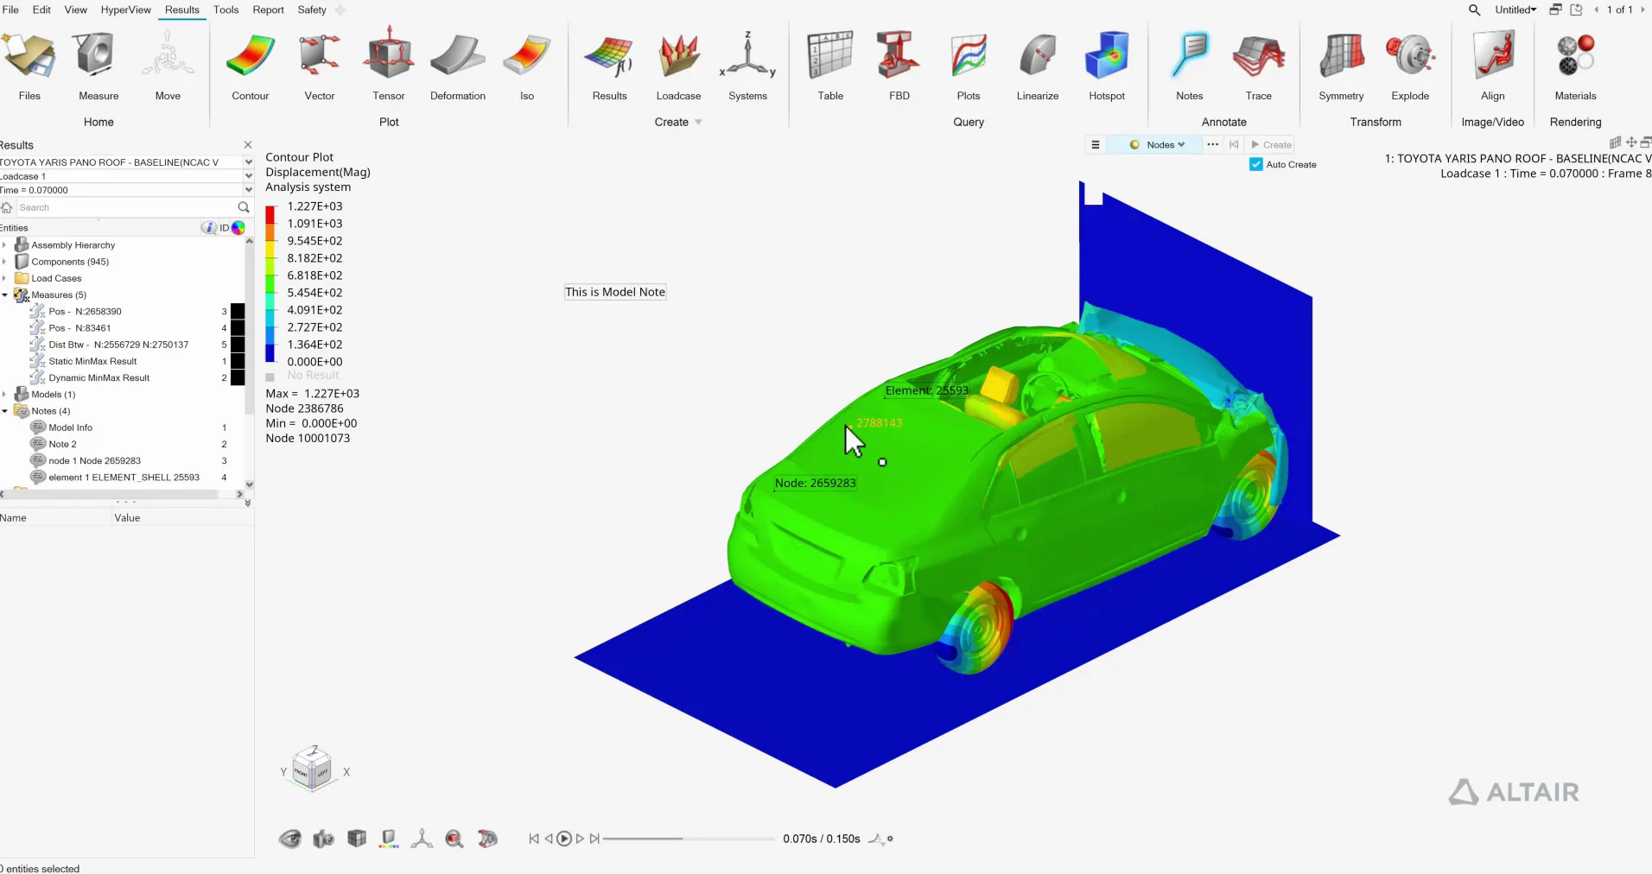Toggle the Auto Create checkbox
Screen dimensions: 1652x874
point(1256,165)
